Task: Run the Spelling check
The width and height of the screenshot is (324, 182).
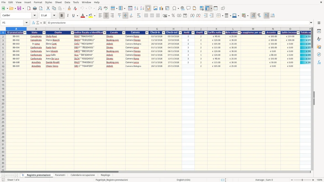Action: [106, 8]
